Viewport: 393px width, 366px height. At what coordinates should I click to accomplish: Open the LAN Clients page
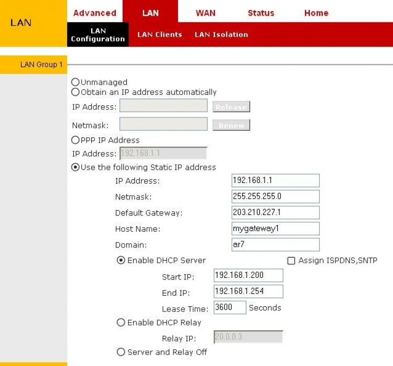click(x=160, y=35)
